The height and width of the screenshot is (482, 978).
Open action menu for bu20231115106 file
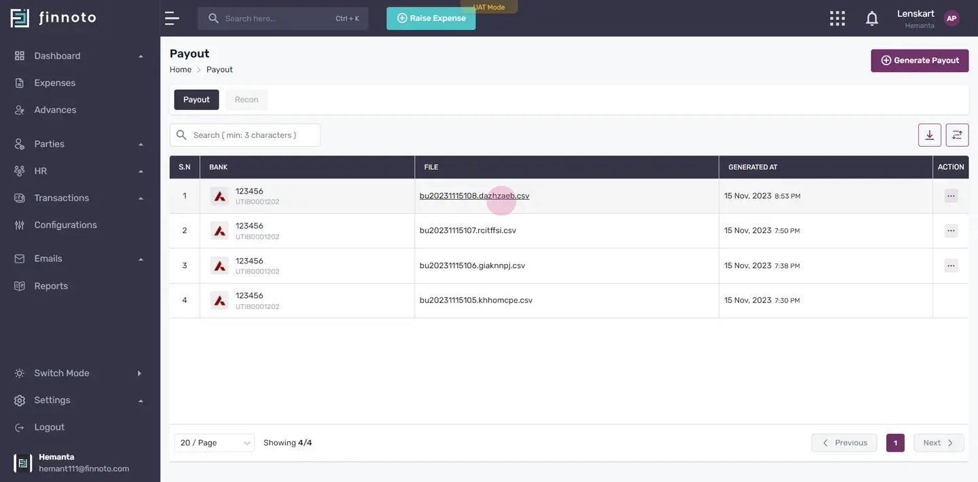click(x=951, y=265)
